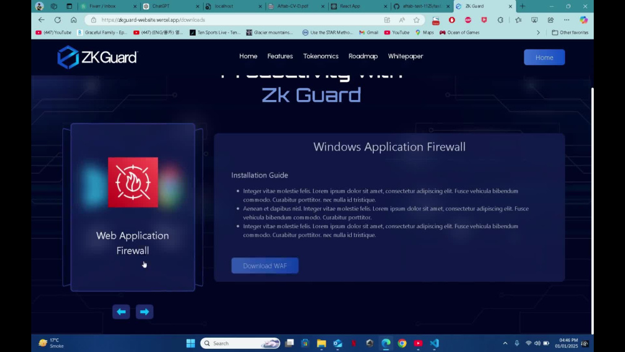This screenshot has width=625, height=352.
Task: Show next carousel card with right arrow
Action: pyautogui.click(x=144, y=312)
